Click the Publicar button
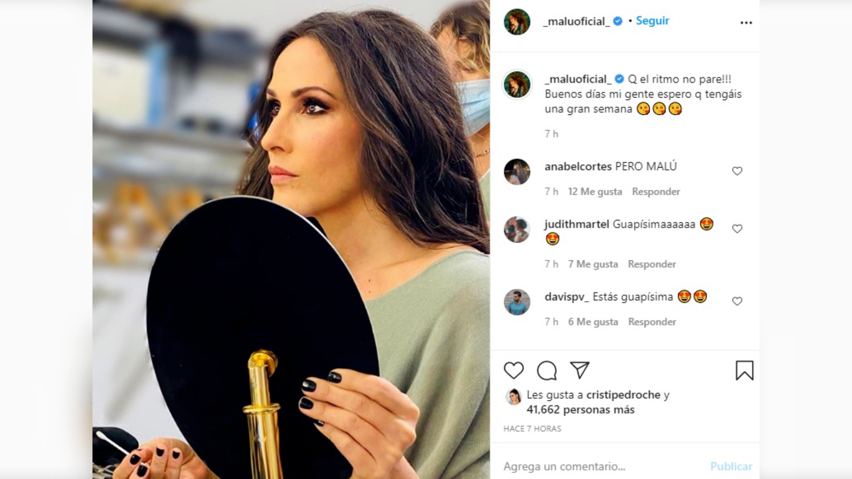Viewport: 852px width, 479px height. 731,467
